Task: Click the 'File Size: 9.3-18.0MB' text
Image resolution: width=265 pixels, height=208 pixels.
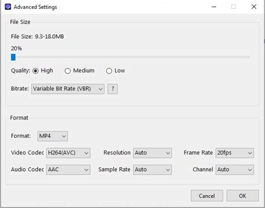Action: tap(37, 36)
